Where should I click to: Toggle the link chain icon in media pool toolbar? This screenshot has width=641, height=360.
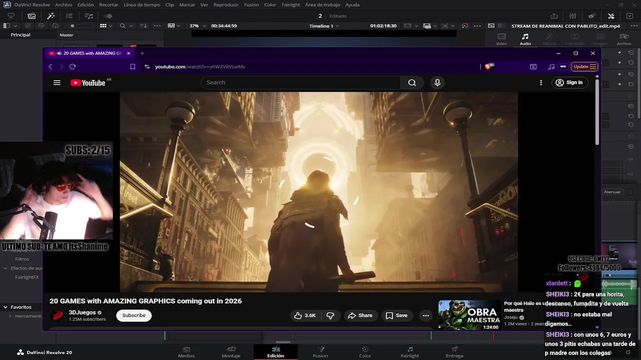click(28, 25)
